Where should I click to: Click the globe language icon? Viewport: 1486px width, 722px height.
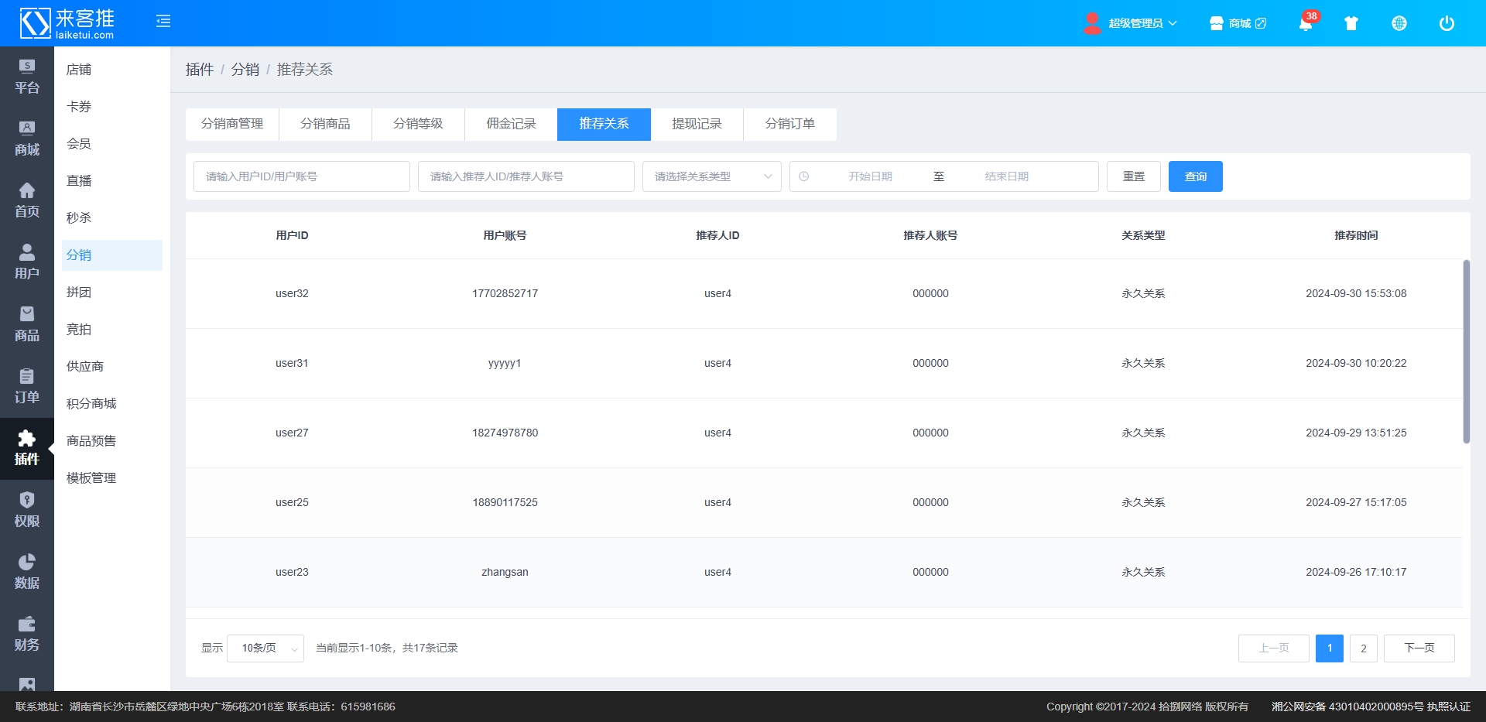1399,23
